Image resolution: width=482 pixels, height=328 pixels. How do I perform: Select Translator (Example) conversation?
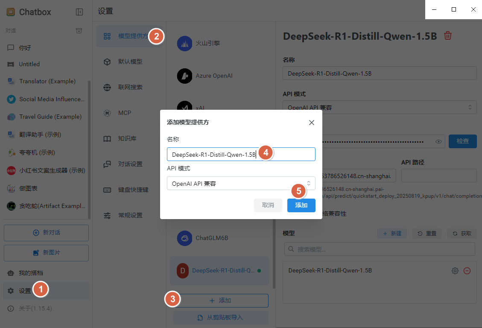(46, 81)
